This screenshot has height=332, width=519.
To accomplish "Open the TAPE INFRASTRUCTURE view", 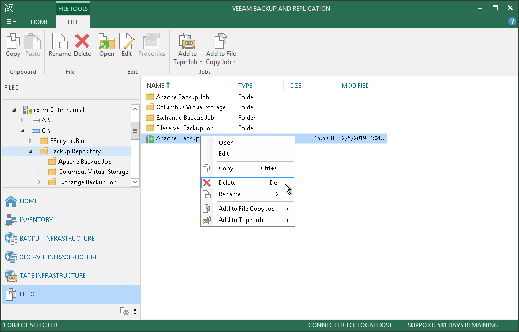I will pos(70,275).
